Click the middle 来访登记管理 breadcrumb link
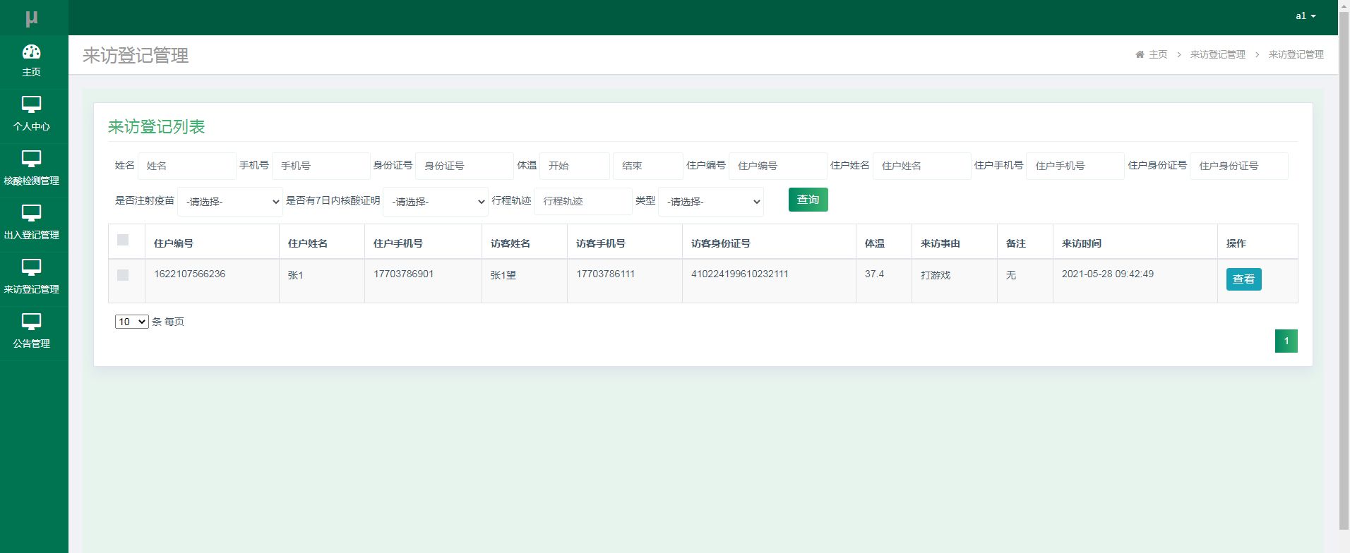Viewport: 1350px width, 553px height. tap(1218, 54)
